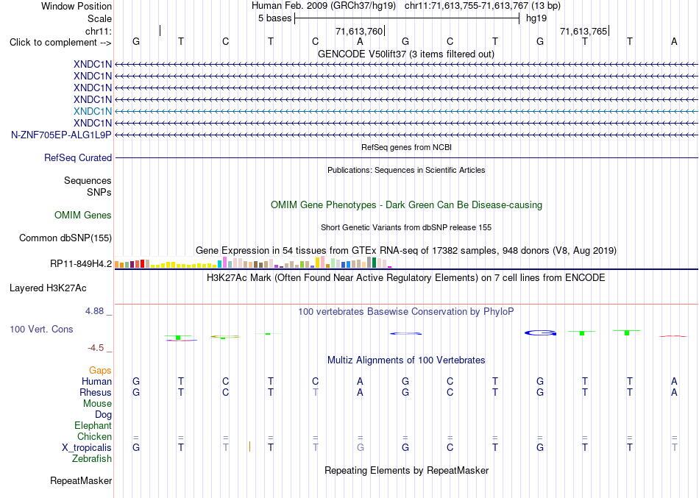Viewport: 699px width, 498px height.
Task: Click the GTEx tissue expression bar chart
Action: (x=253, y=263)
